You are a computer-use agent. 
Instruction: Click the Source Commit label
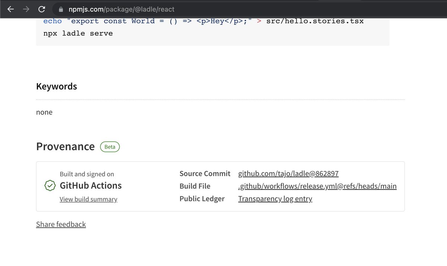coord(205,174)
